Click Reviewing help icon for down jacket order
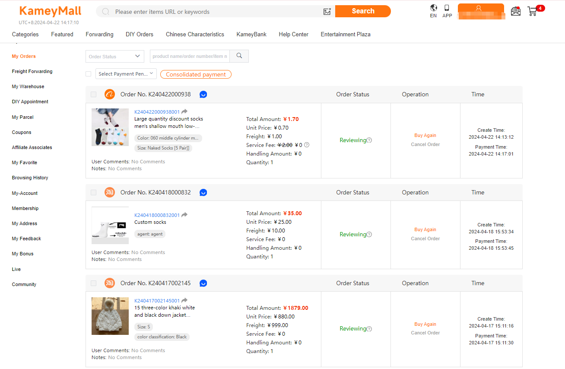565x369 pixels. coord(369,329)
